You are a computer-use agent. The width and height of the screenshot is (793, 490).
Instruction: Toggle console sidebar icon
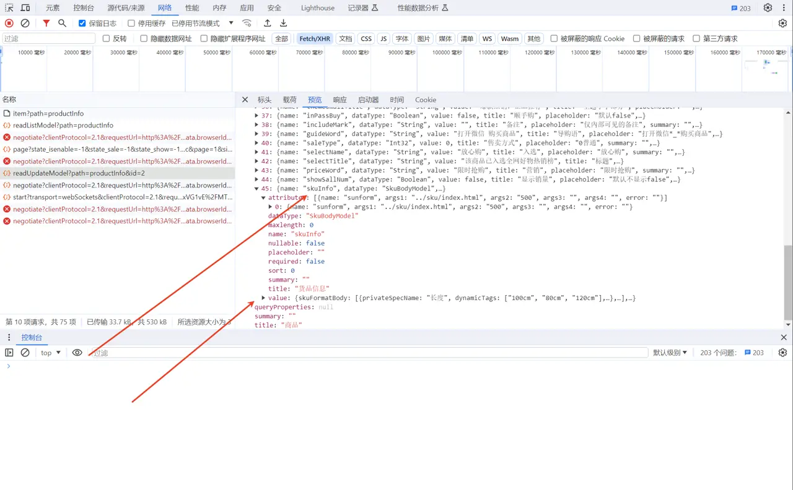pyautogui.click(x=9, y=353)
